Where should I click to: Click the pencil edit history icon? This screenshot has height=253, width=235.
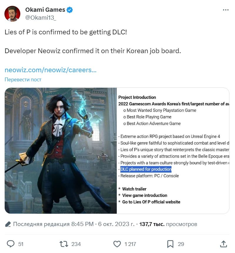point(8,224)
